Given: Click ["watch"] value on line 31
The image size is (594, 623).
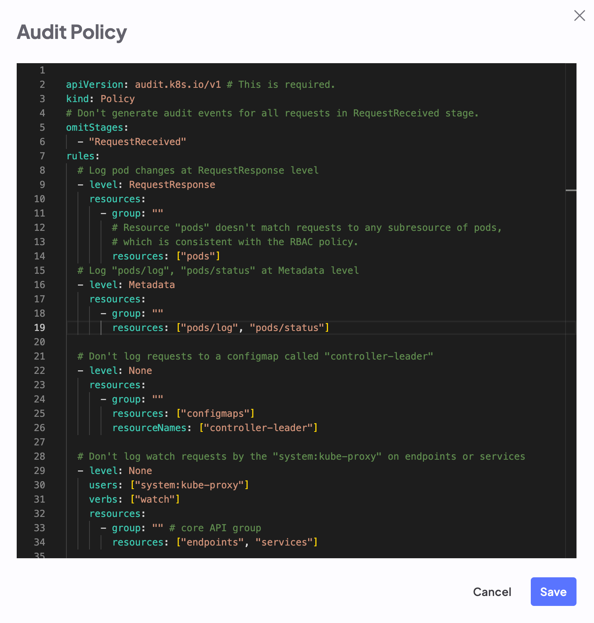Looking at the screenshot, I should pos(155,499).
